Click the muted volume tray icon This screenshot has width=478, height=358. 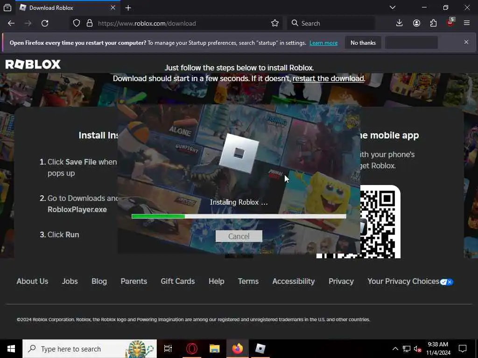coord(417,349)
